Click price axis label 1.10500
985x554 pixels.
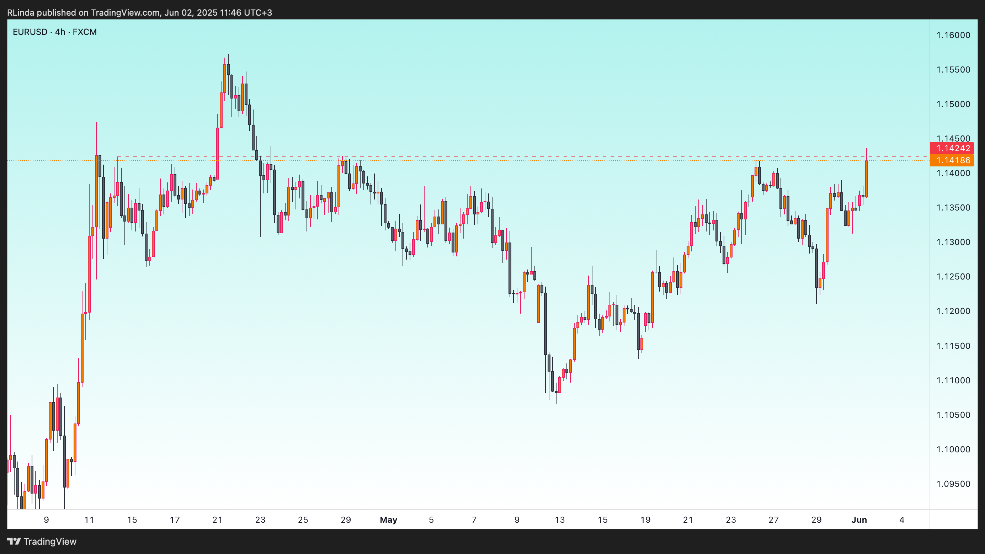click(x=953, y=415)
